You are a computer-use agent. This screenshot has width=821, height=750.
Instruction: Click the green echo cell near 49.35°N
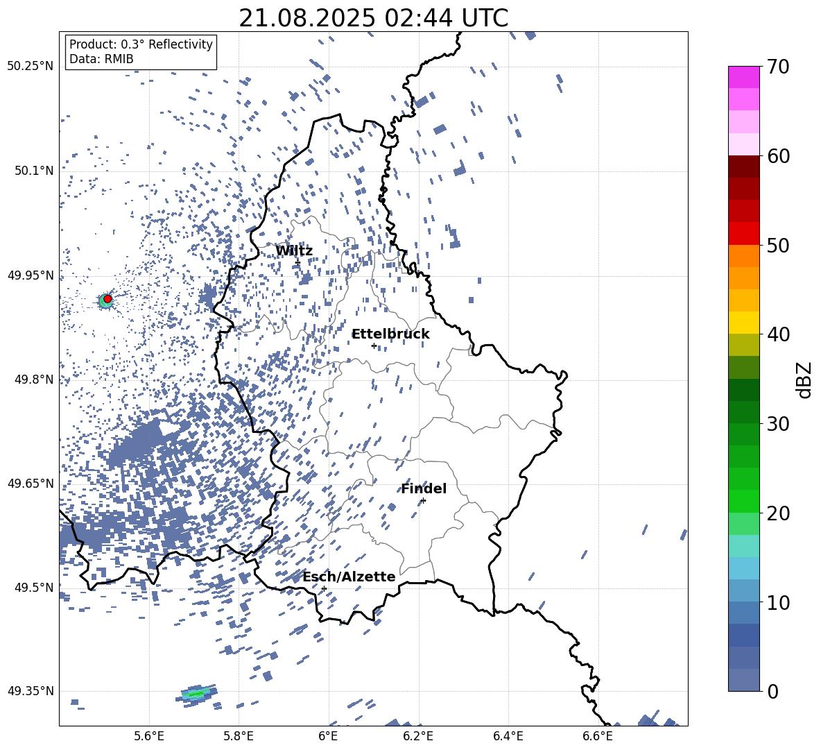pos(197,694)
